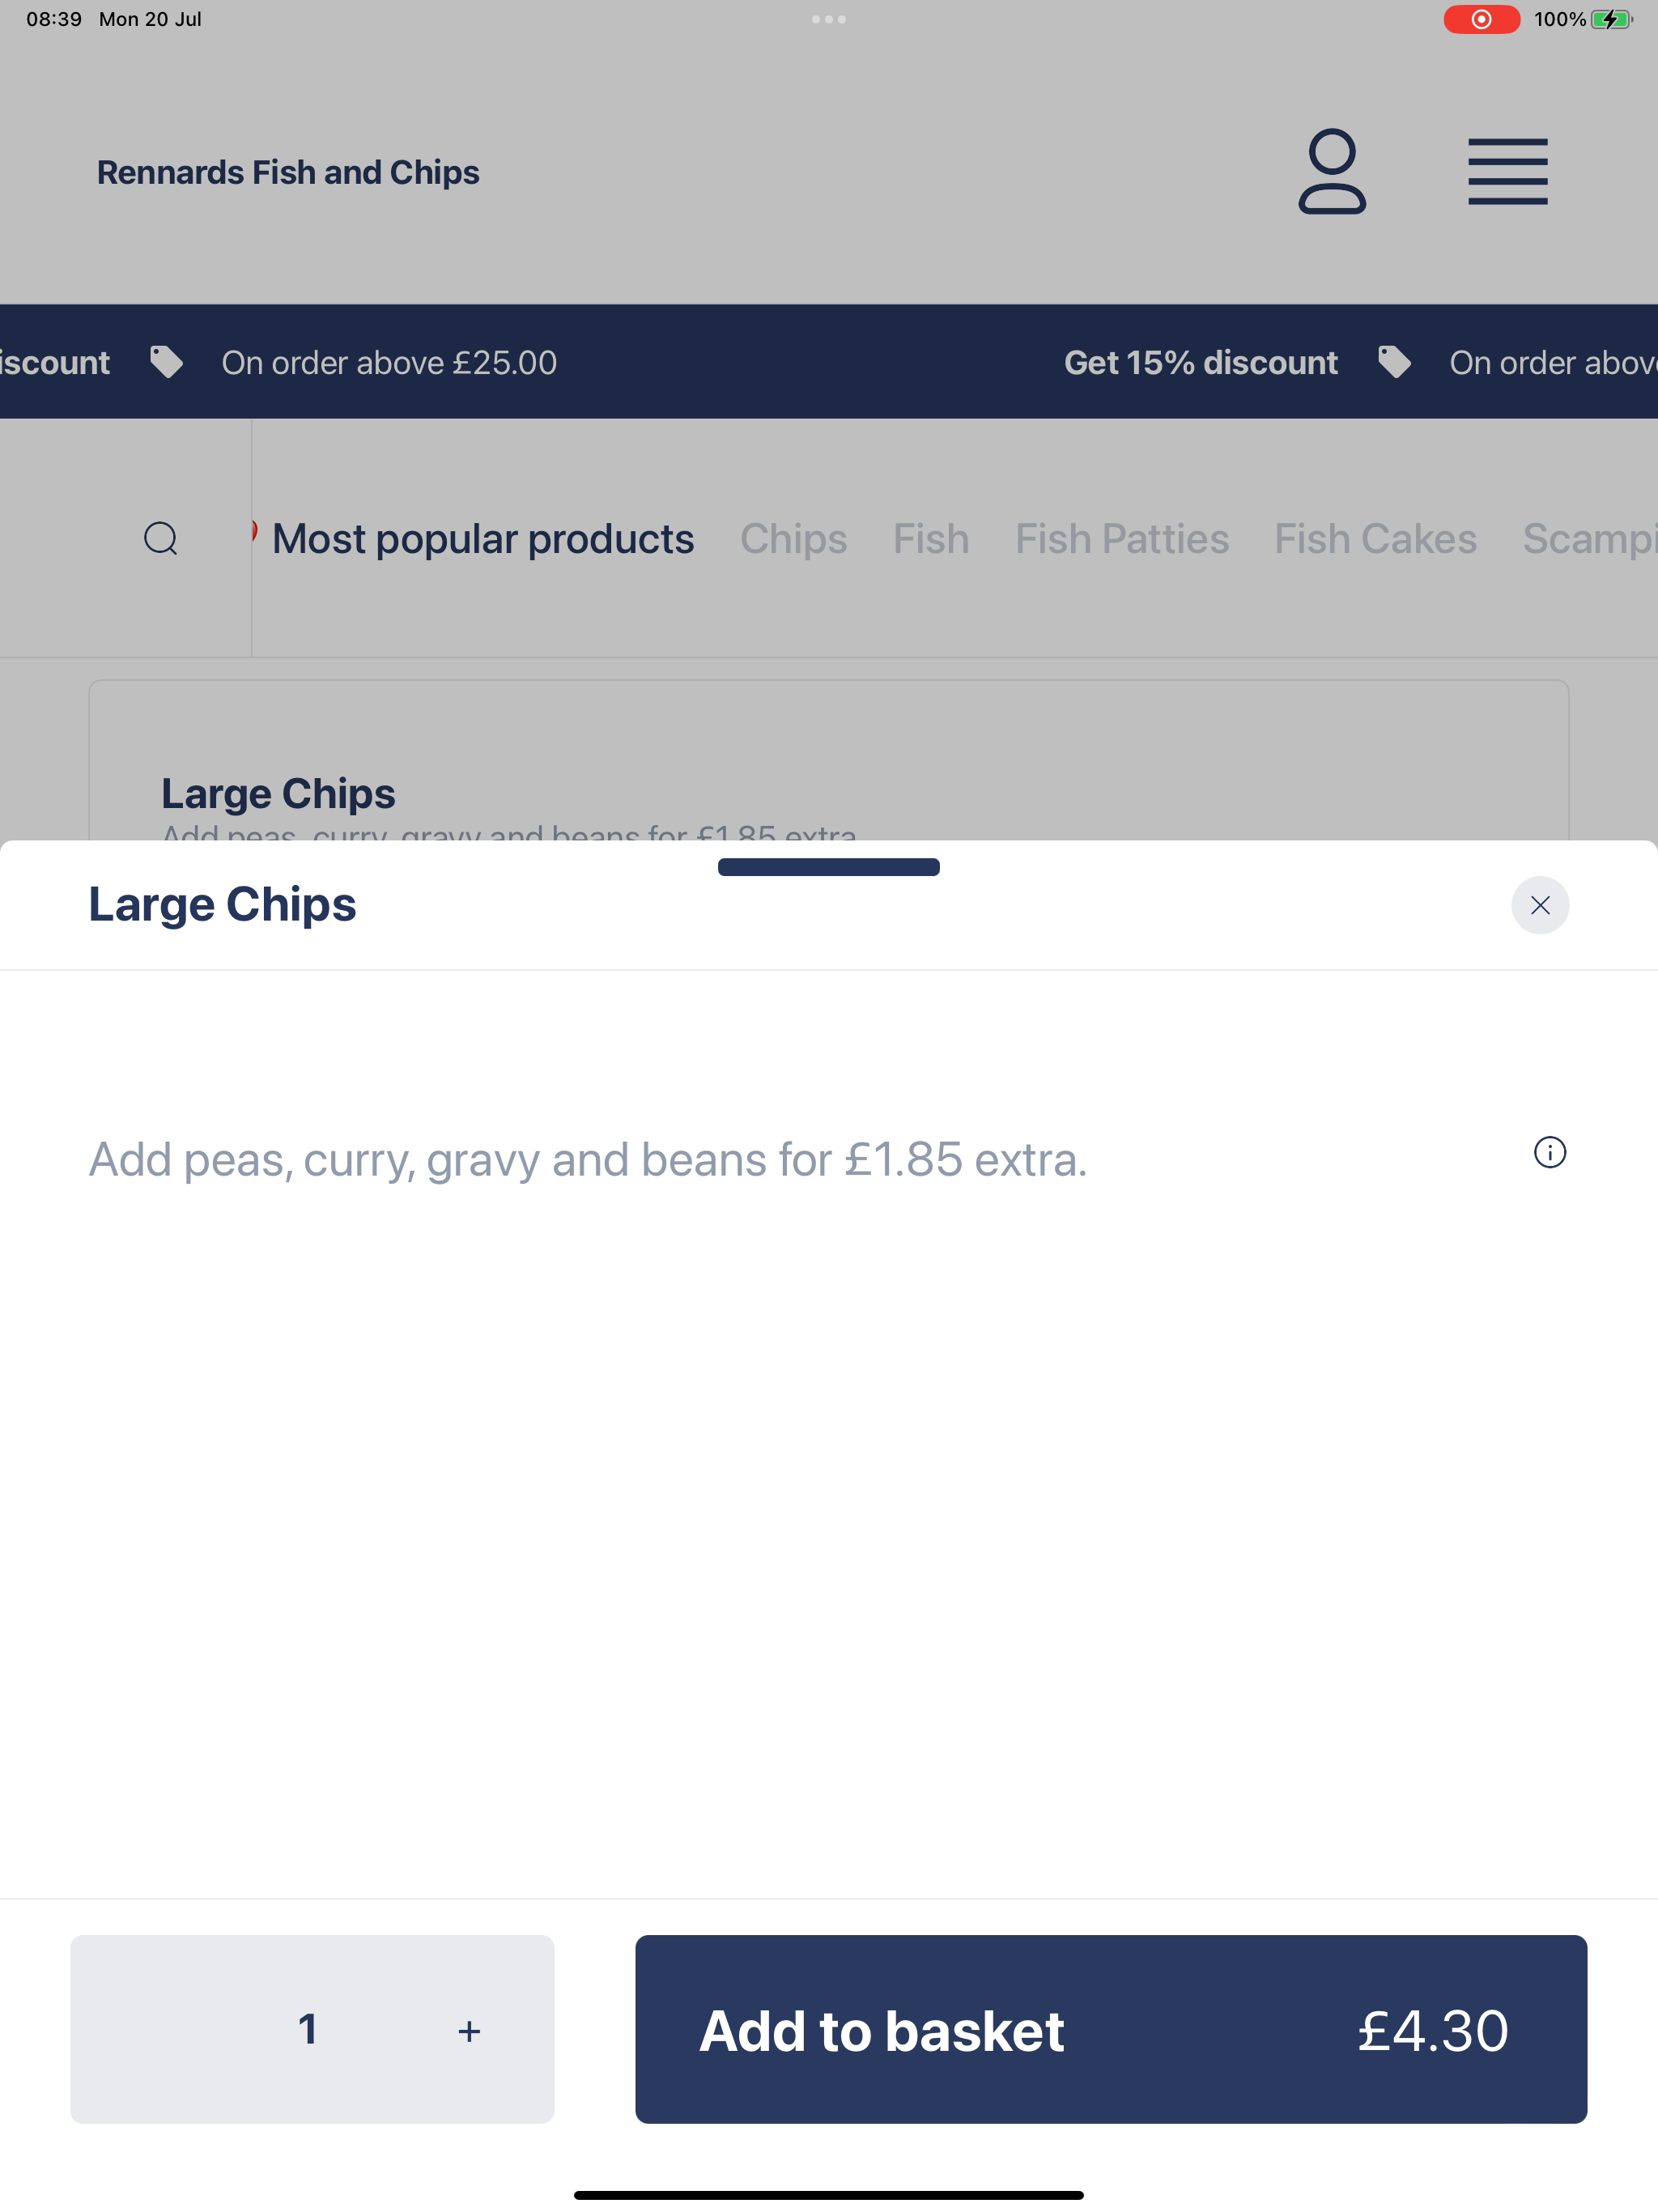Show product info via the circled i icon
Screen dimensions: 1658x2212
[x=1549, y=1152]
